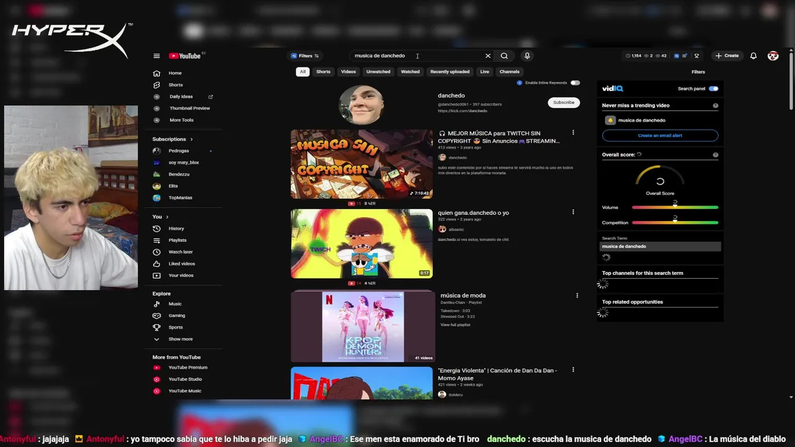The width and height of the screenshot is (795, 447).
Task: Click the YouTube logo
Action: coord(185,56)
